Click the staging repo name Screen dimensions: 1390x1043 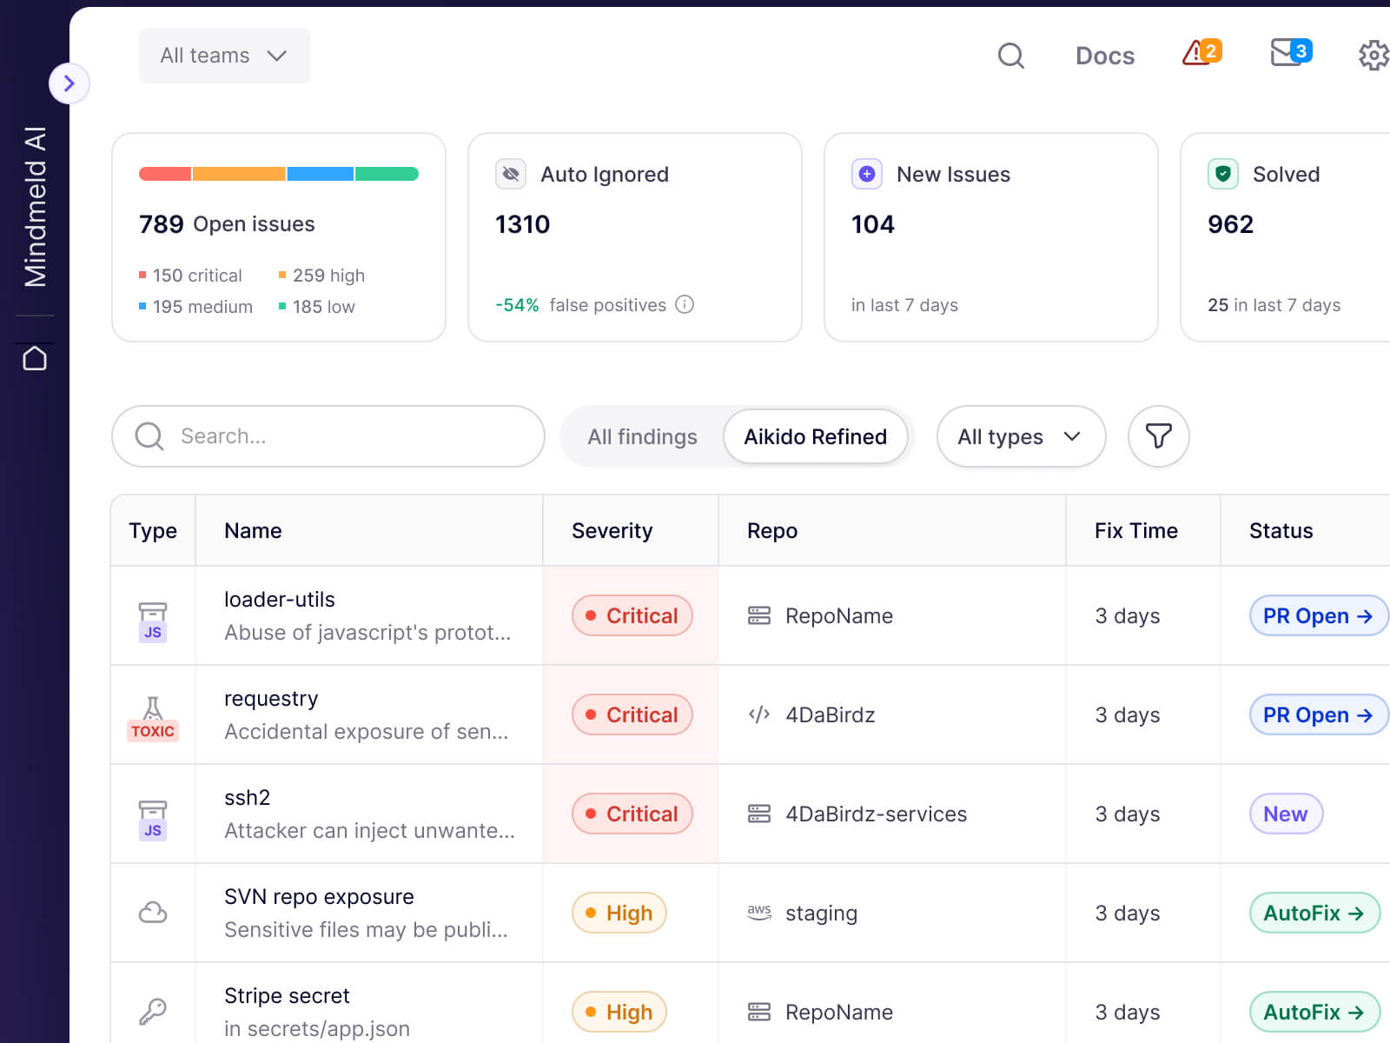821,913
